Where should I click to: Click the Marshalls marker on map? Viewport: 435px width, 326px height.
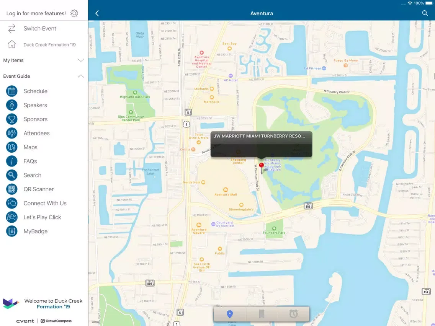tap(212, 97)
